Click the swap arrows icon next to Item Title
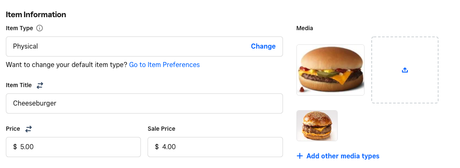 tap(40, 85)
